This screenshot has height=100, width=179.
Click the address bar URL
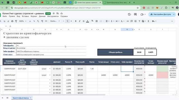(57, 8)
